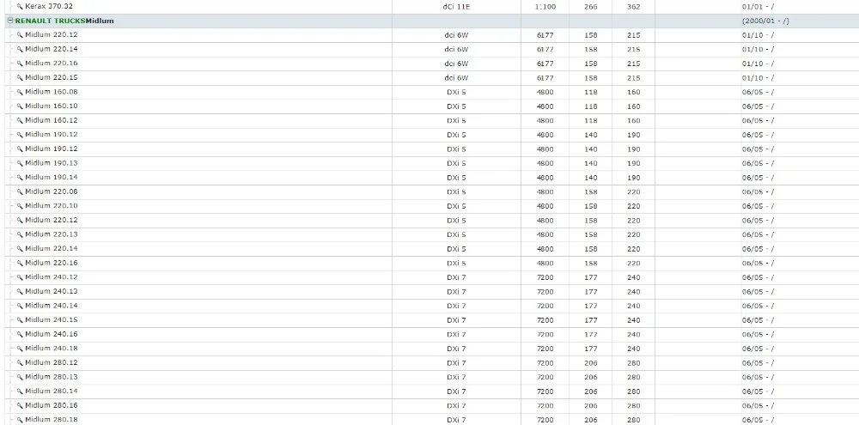Screen dimensions: 859x425
Task: Select the Midlum 240.16 model name
Action: tap(52, 333)
